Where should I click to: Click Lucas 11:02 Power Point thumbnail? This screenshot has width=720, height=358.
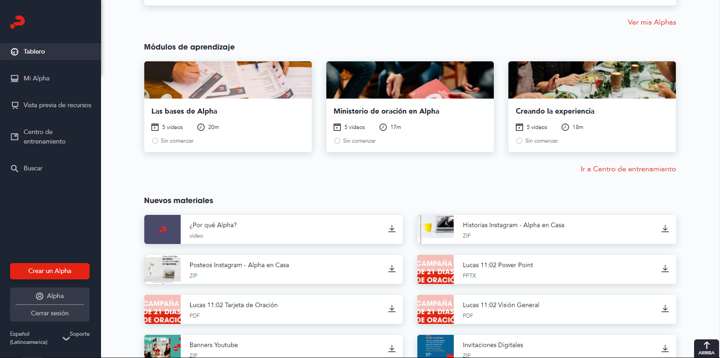tap(436, 269)
